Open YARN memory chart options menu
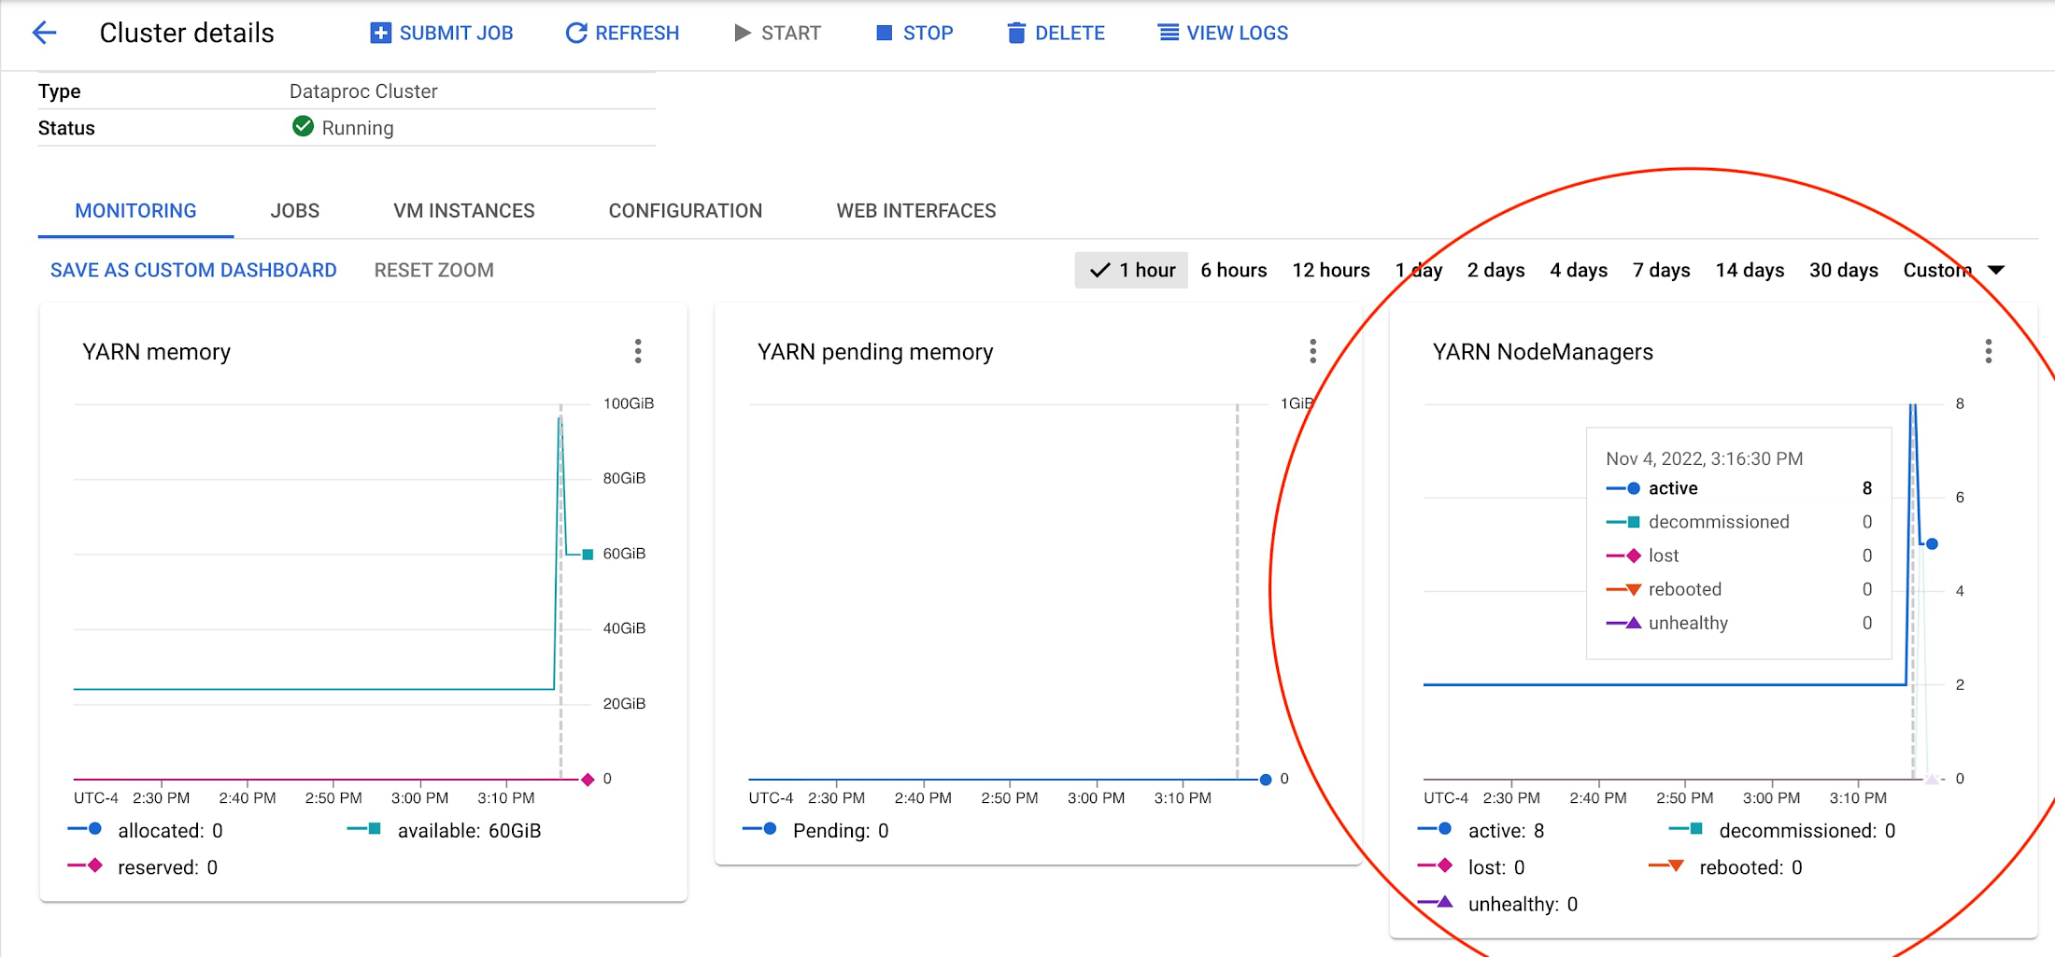This screenshot has height=957, width=2055. tap(638, 351)
